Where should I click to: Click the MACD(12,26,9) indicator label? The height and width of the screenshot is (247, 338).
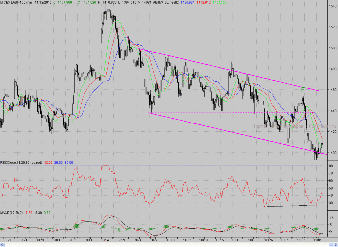[12, 213]
